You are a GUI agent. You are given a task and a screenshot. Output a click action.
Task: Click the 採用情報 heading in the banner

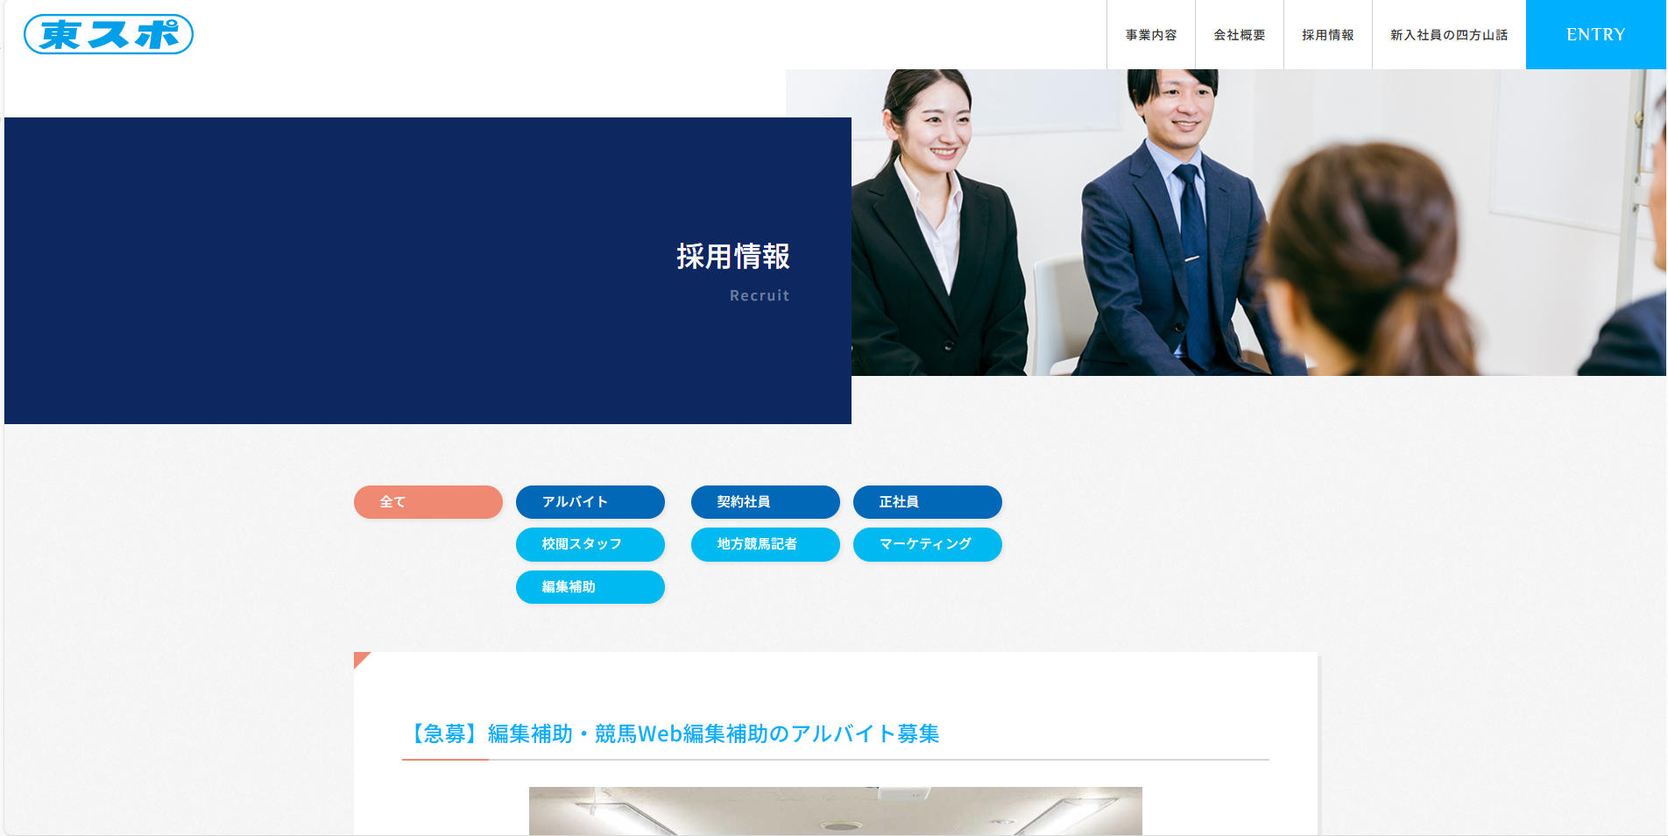732,257
